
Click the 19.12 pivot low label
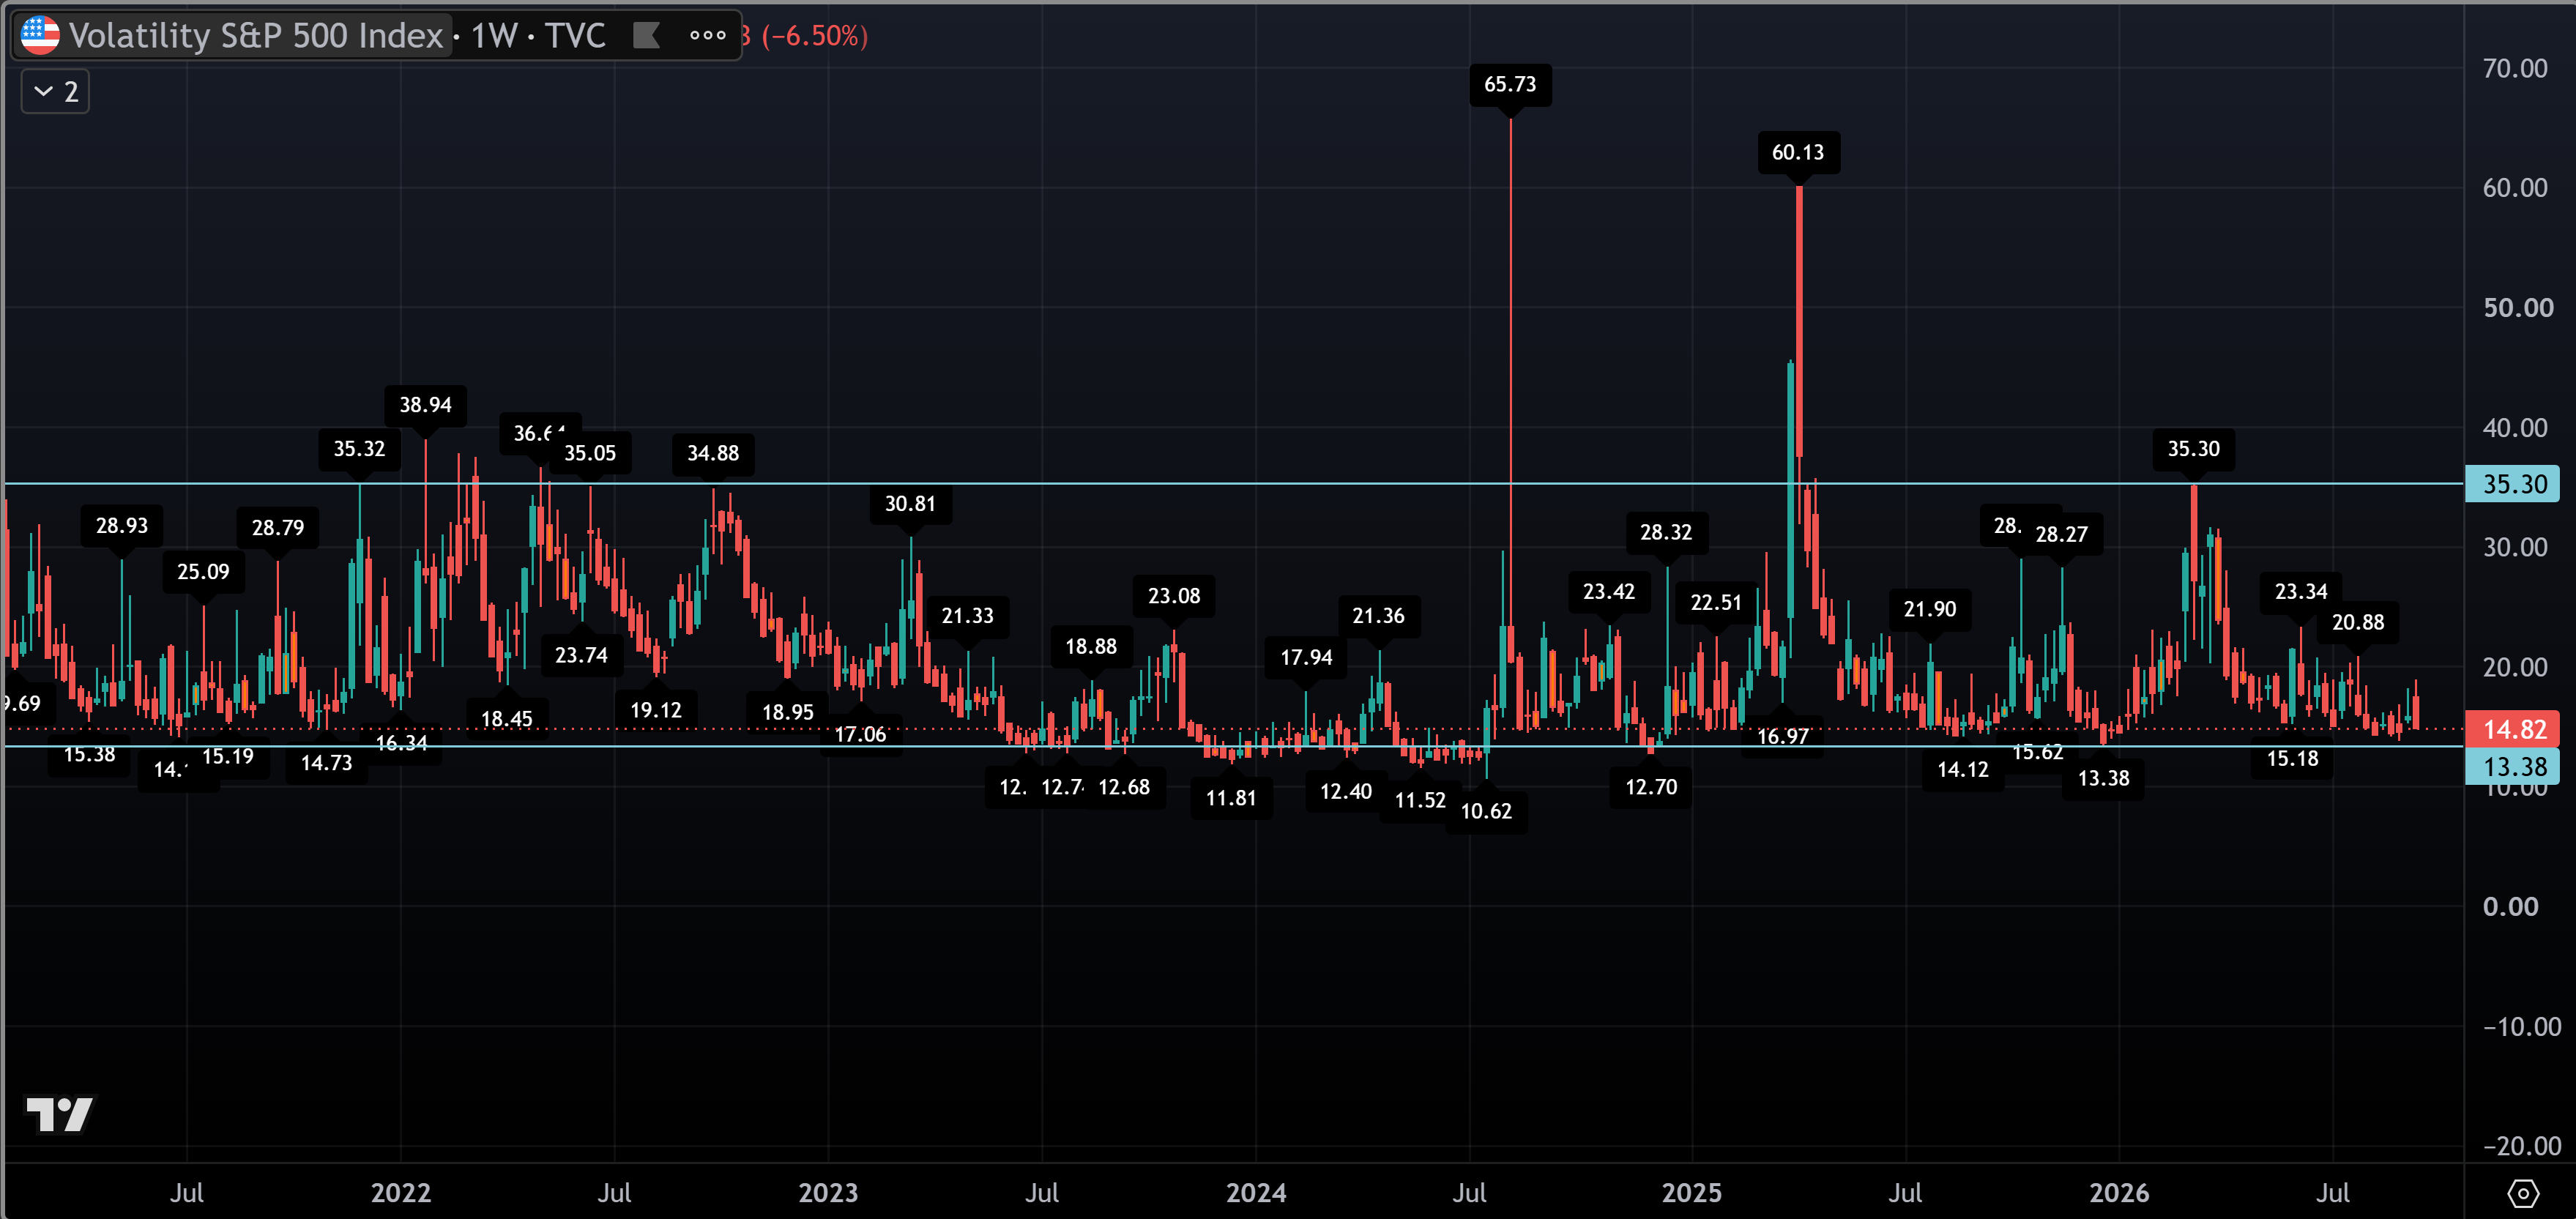point(656,711)
